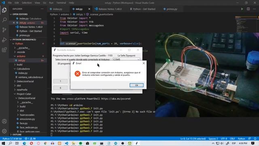This screenshot has width=259, height=146.
Task: Open face_webcam.py in explorer
Action: coord(29,127)
